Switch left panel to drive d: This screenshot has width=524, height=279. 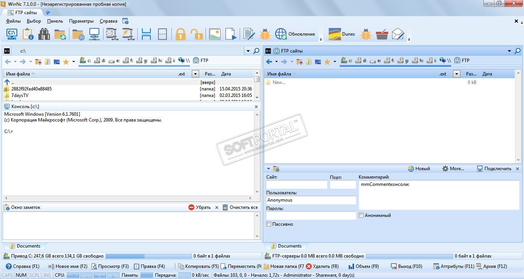coord(101,61)
